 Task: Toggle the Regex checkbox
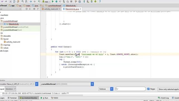point(149,89)
